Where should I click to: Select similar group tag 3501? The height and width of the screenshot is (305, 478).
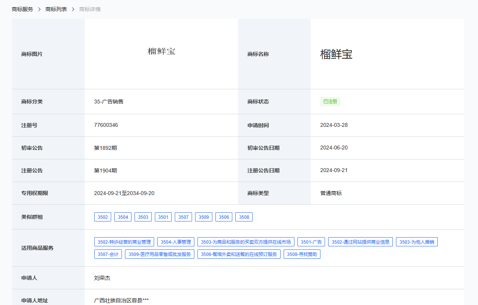163,217
